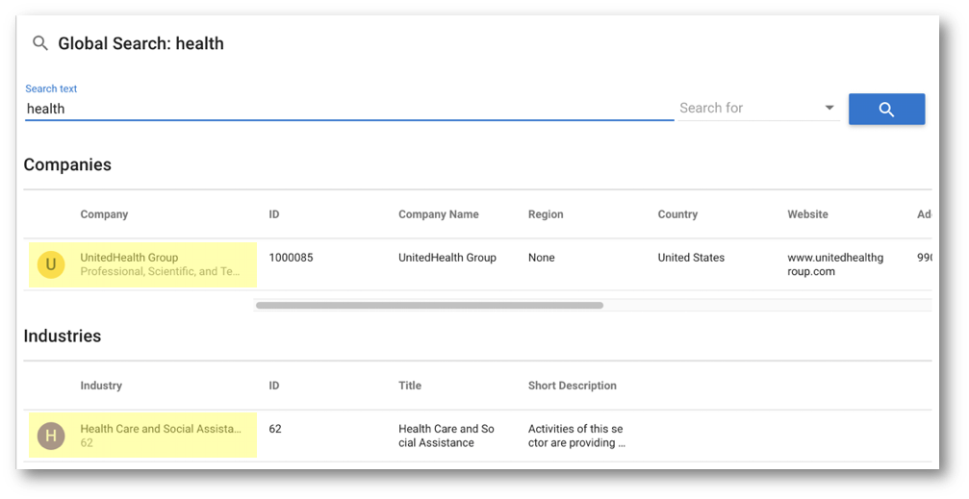
Task: Click the Region cell showing None
Action: 542,258
